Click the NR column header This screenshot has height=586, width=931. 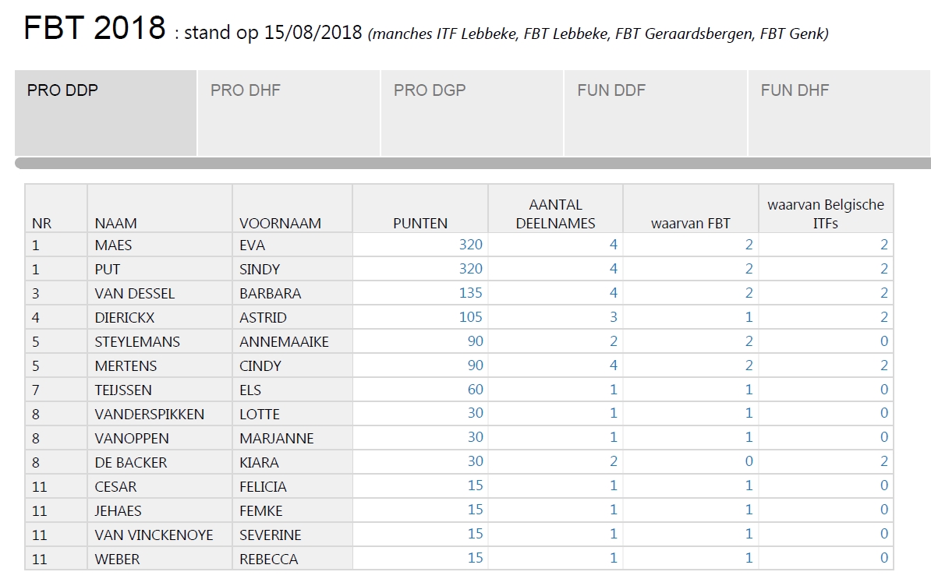[56, 208]
